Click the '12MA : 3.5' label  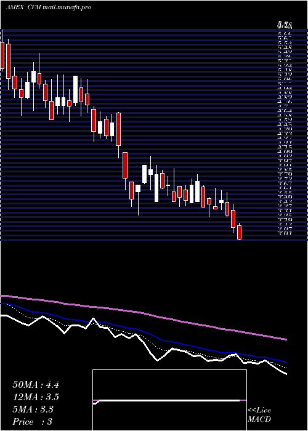(x=36, y=397)
